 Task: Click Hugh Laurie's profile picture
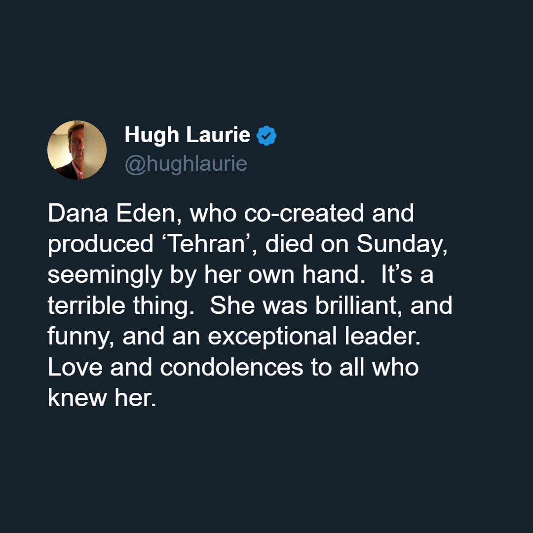(77, 150)
